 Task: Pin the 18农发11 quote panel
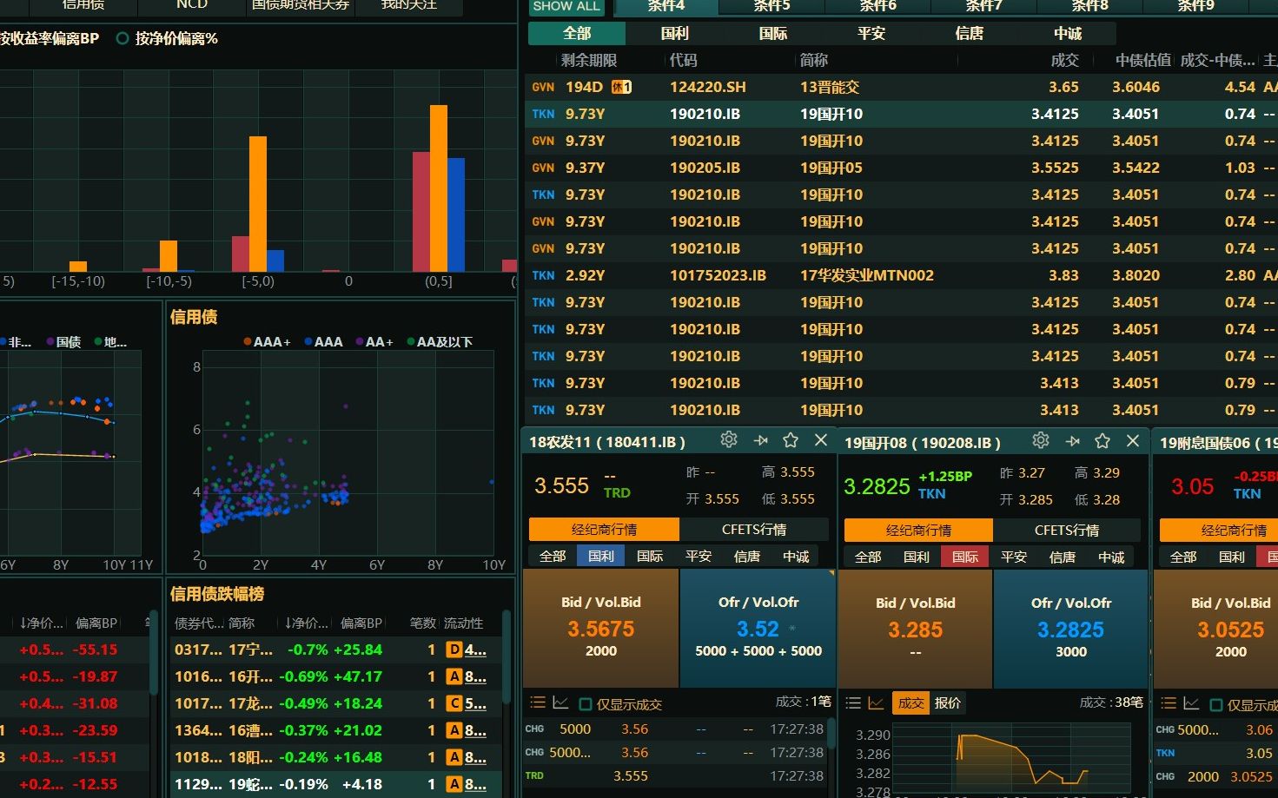(x=760, y=440)
